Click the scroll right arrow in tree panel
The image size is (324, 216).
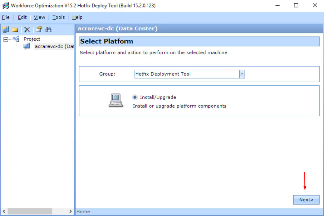[70, 211]
